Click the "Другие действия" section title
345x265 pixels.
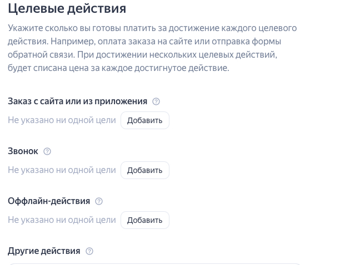tap(44, 251)
